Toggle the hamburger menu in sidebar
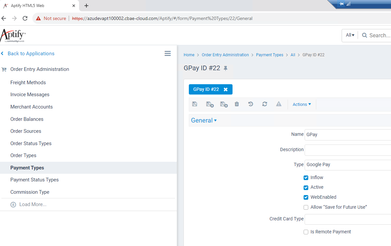 (168, 54)
